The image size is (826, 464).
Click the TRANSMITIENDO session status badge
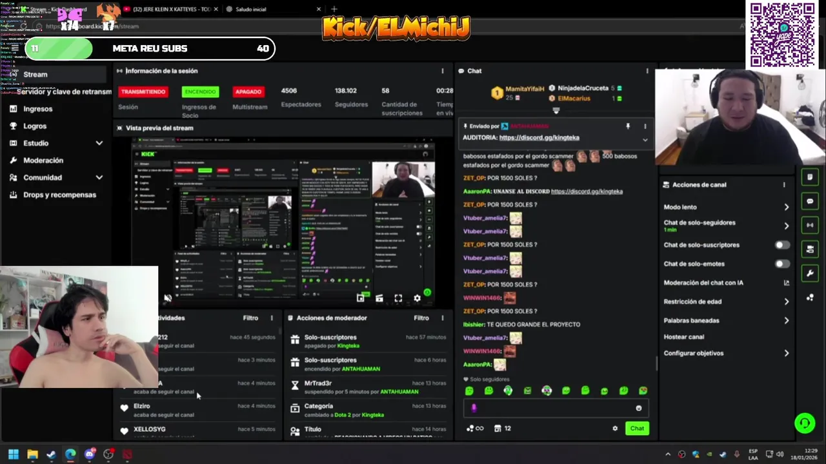(143, 92)
